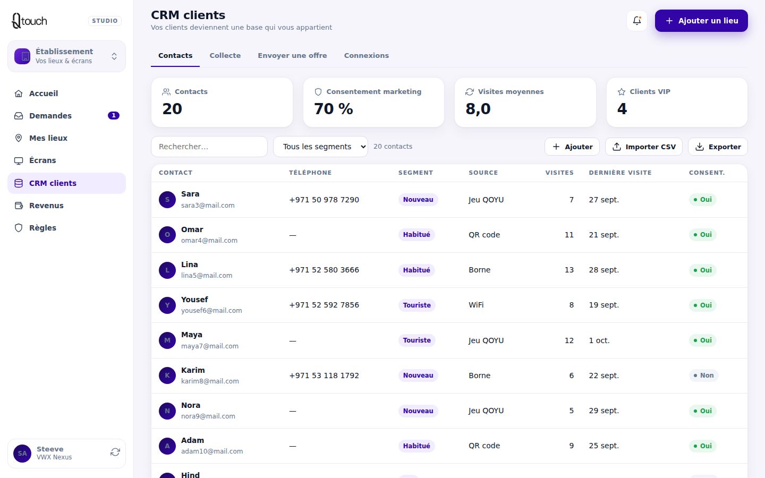This screenshot has height=478, width=765.
Task: Click Sara's avatar circle
Action: pyautogui.click(x=167, y=200)
